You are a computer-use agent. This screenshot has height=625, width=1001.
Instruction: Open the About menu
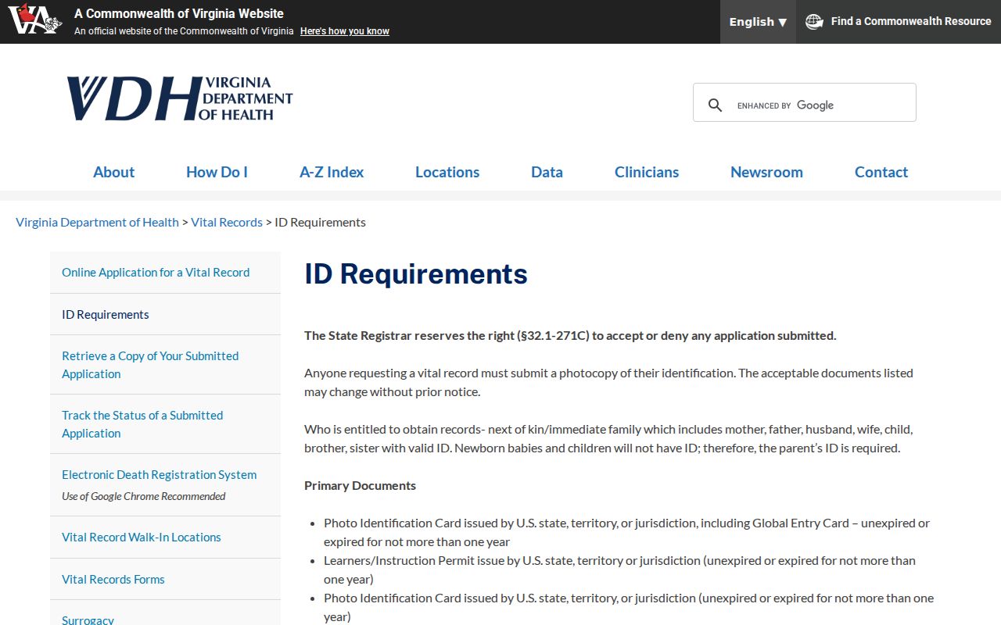coord(113,172)
